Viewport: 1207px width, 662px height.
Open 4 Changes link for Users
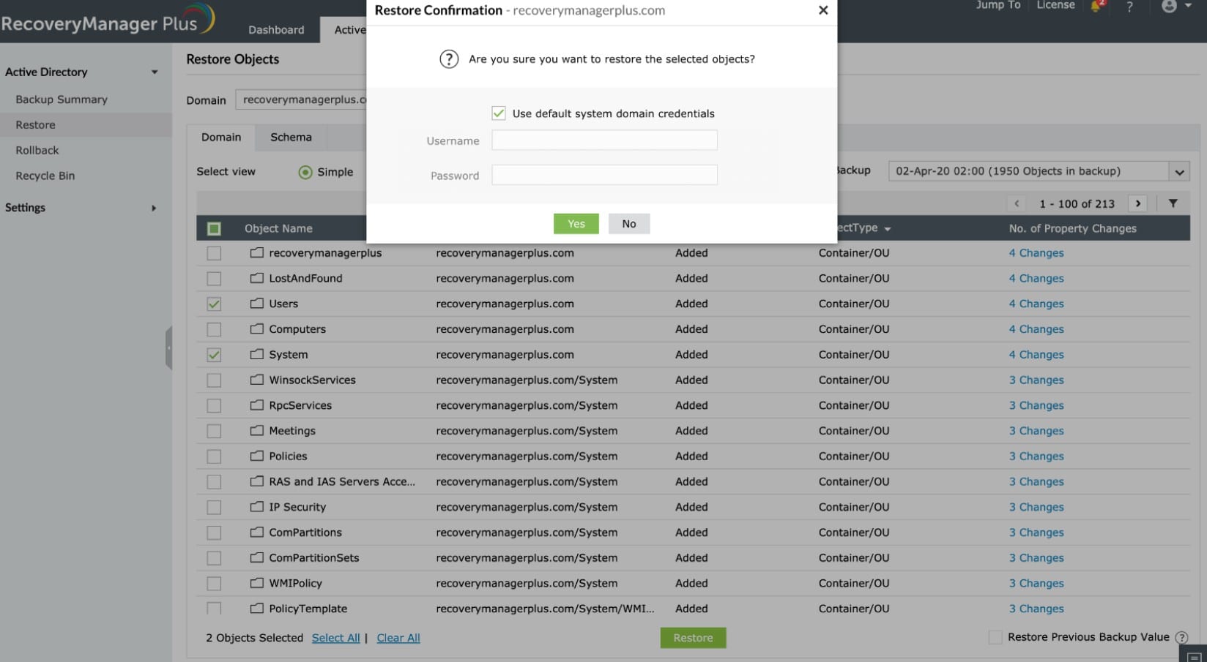pos(1036,304)
